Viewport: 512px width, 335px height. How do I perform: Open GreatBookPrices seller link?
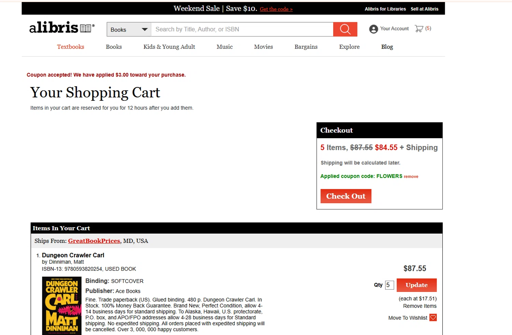[x=94, y=241]
